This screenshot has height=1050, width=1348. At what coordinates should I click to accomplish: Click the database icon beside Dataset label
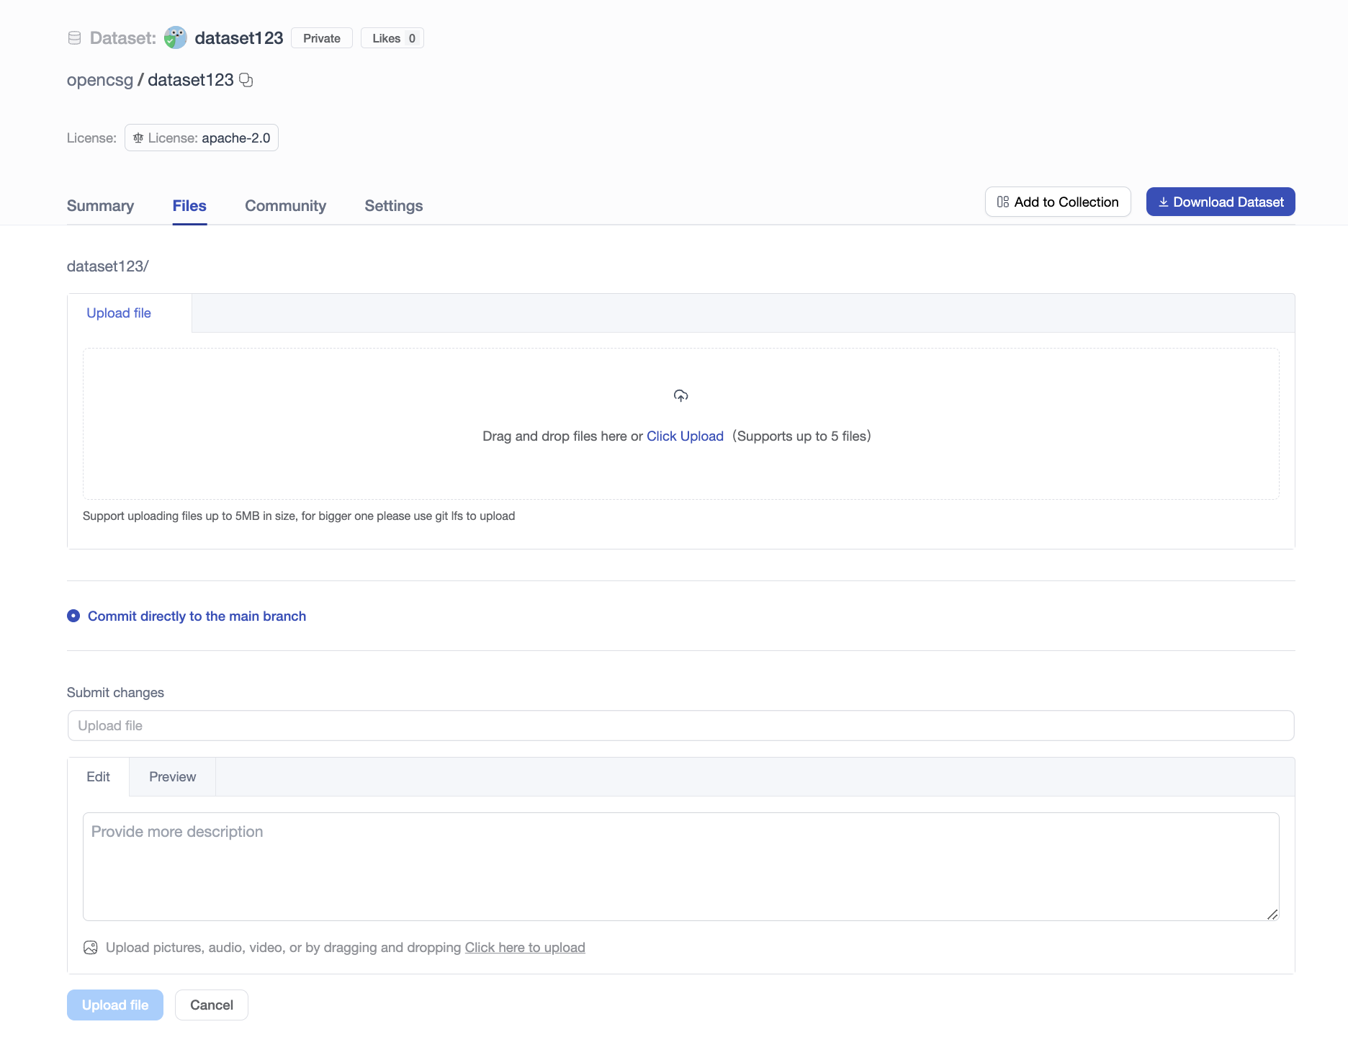74,38
